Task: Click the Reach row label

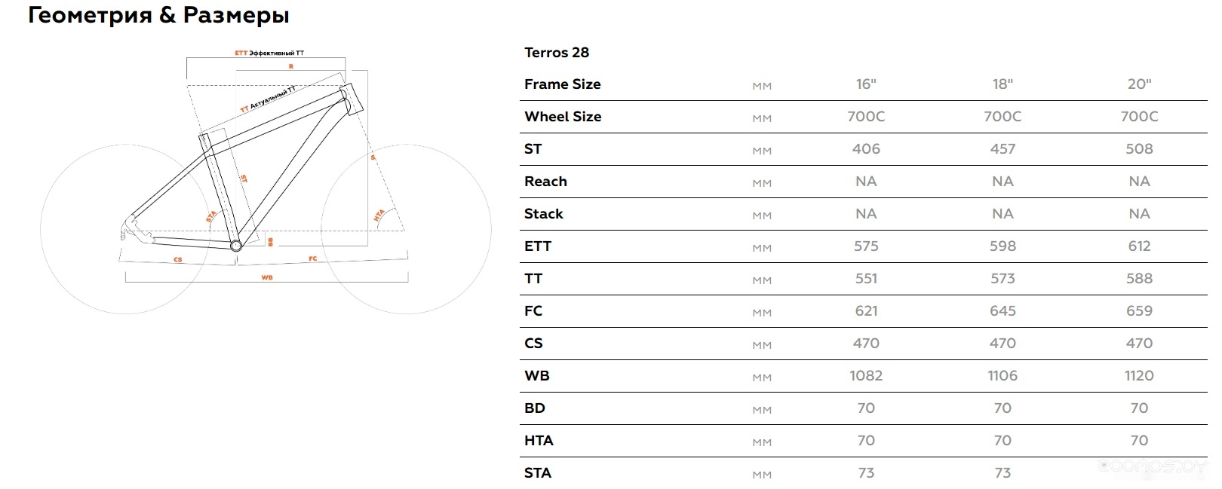Action: pos(545,182)
